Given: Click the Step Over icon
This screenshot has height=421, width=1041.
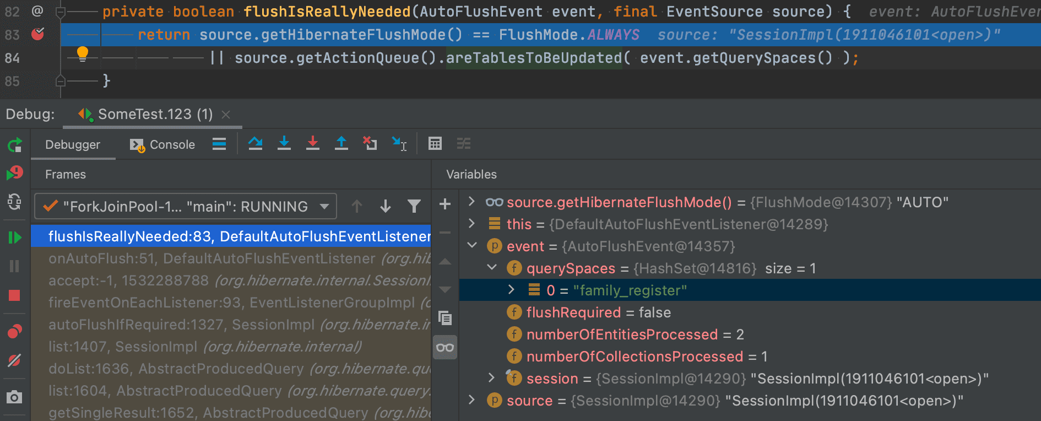Looking at the screenshot, I should [256, 144].
